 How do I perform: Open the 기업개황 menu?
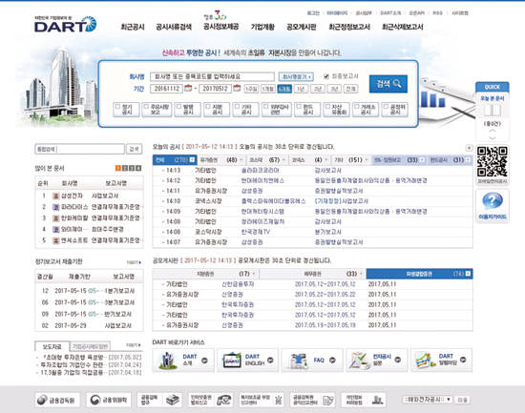[262, 27]
